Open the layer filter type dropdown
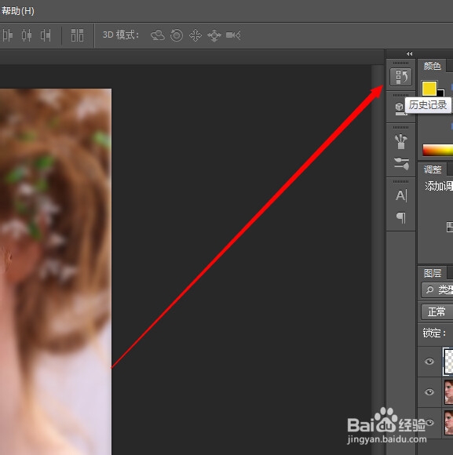The image size is (453, 455). (x=437, y=290)
